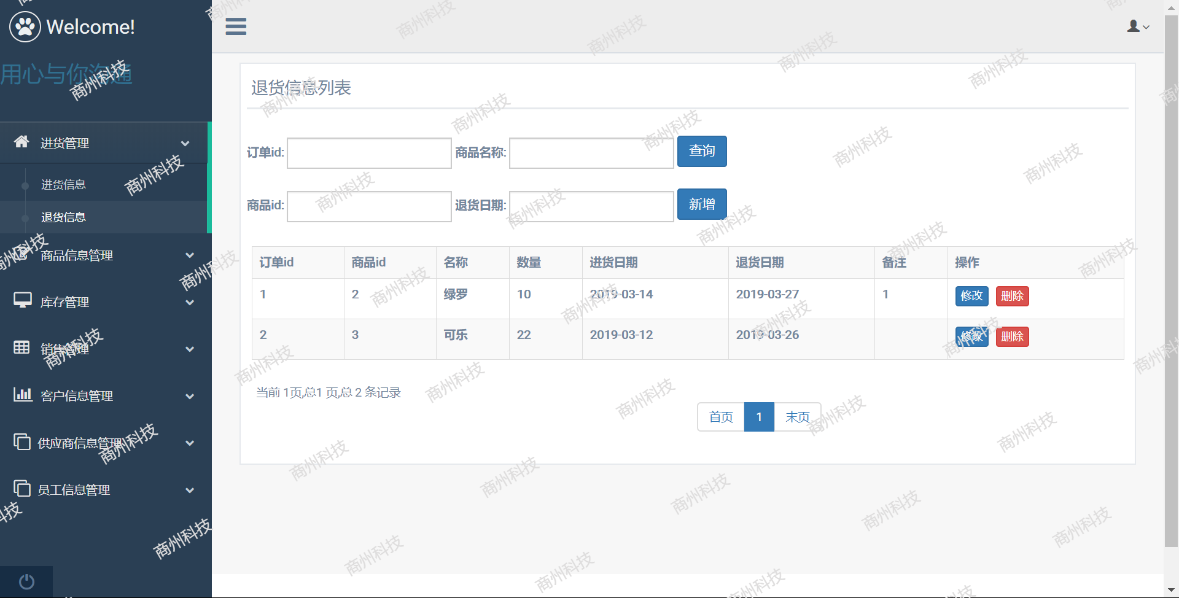This screenshot has height=598, width=1179.
Task: Click the copy icon beside 供应商信息管理
Action: (22, 441)
